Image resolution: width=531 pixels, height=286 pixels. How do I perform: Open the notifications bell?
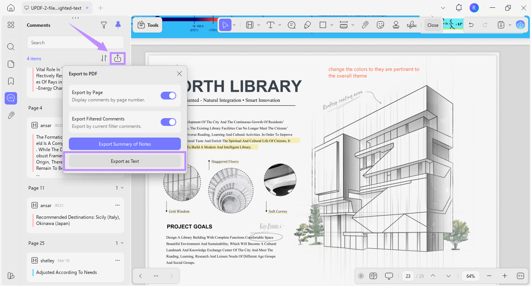point(459,8)
